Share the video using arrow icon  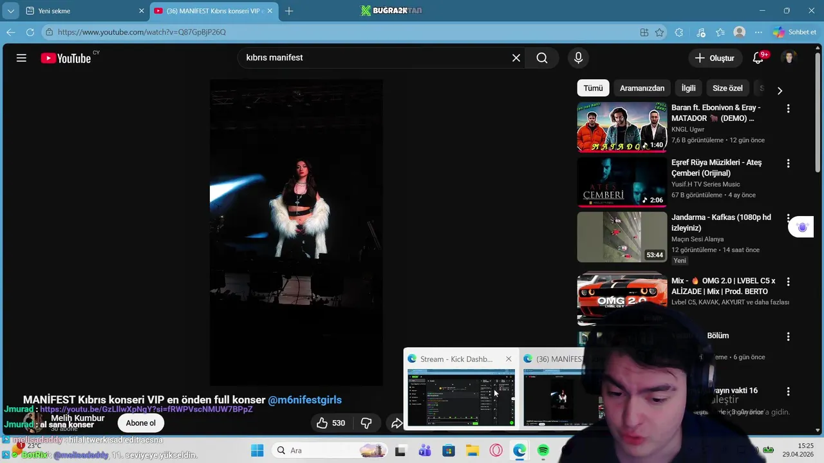click(x=397, y=422)
